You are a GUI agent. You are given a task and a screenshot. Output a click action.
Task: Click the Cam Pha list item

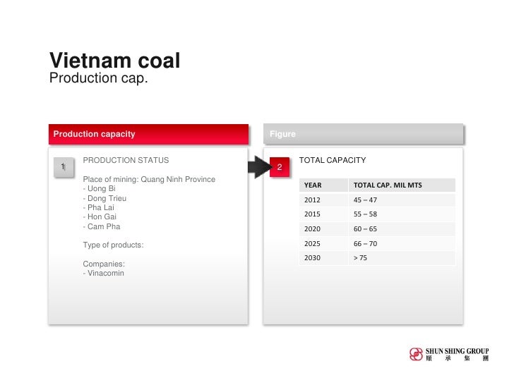coord(102,226)
